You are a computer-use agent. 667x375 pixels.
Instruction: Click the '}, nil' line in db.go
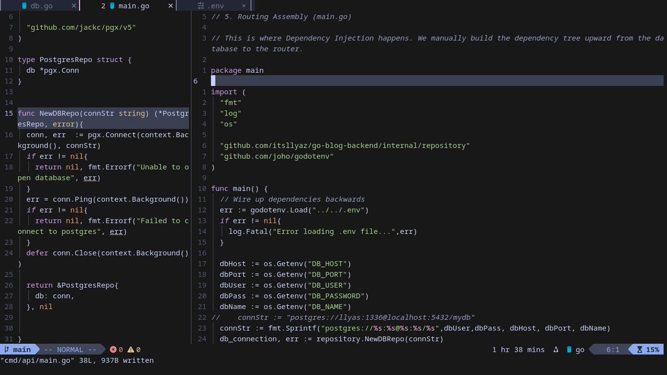point(39,307)
